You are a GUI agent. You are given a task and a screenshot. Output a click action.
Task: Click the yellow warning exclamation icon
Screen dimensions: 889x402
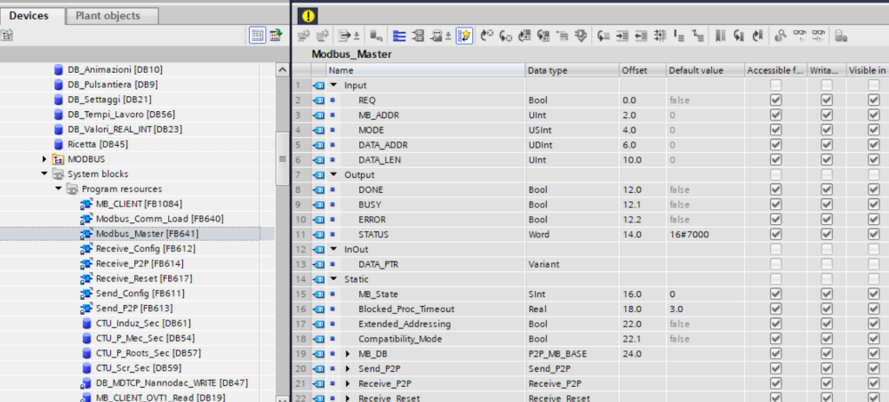click(x=308, y=16)
